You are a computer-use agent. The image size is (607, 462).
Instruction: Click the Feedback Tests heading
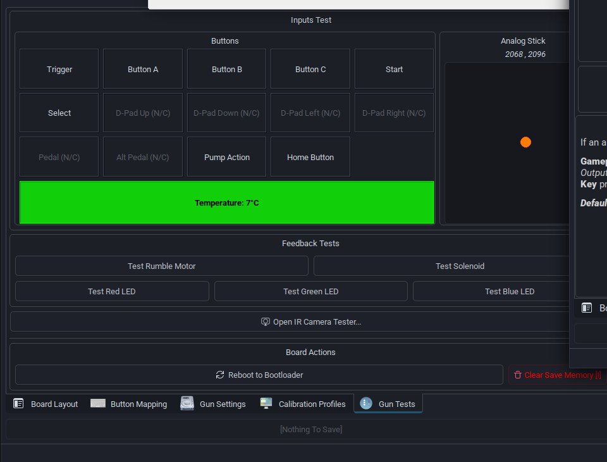click(310, 243)
